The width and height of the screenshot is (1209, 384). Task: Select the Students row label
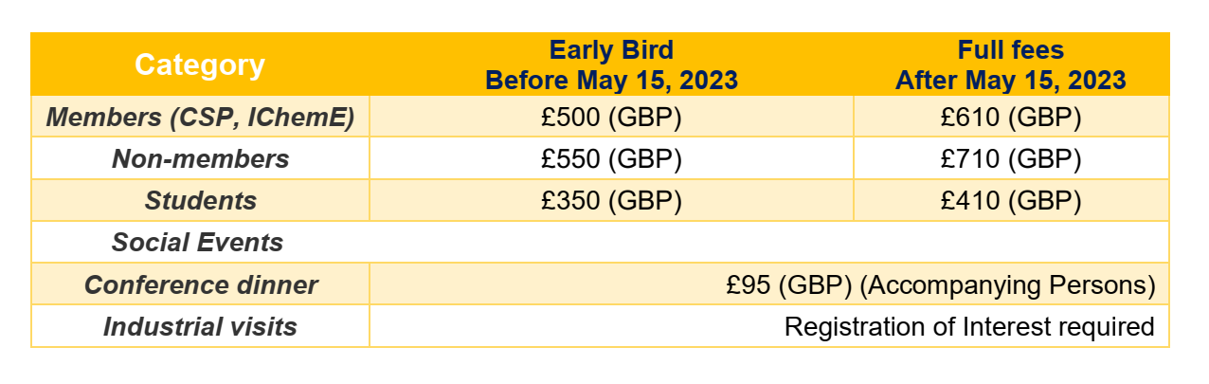(x=200, y=201)
